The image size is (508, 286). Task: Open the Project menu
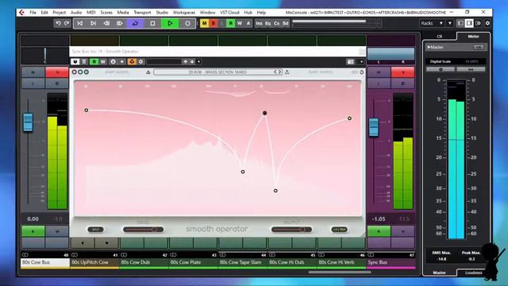59,13
